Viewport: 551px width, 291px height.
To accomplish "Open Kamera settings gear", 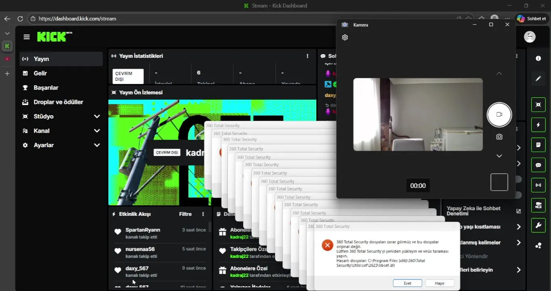I will [x=345, y=37].
